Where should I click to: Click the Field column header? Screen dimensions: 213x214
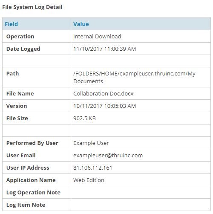[12, 24]
